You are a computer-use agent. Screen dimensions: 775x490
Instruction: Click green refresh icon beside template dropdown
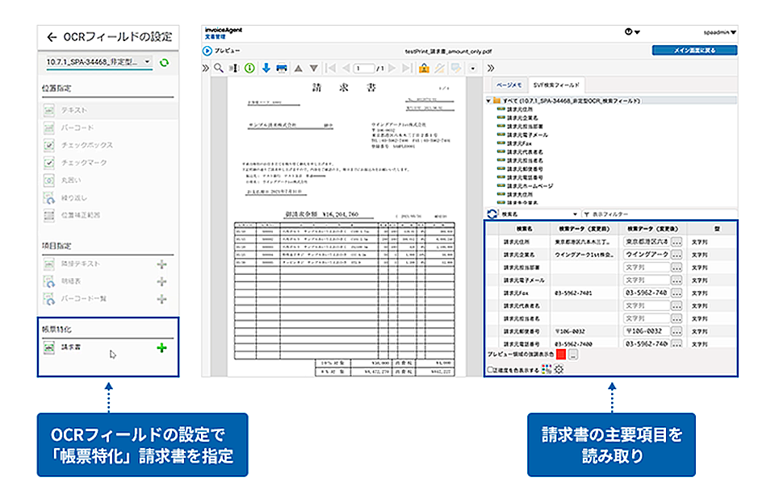pyautogui.click(x=165, y=61)
